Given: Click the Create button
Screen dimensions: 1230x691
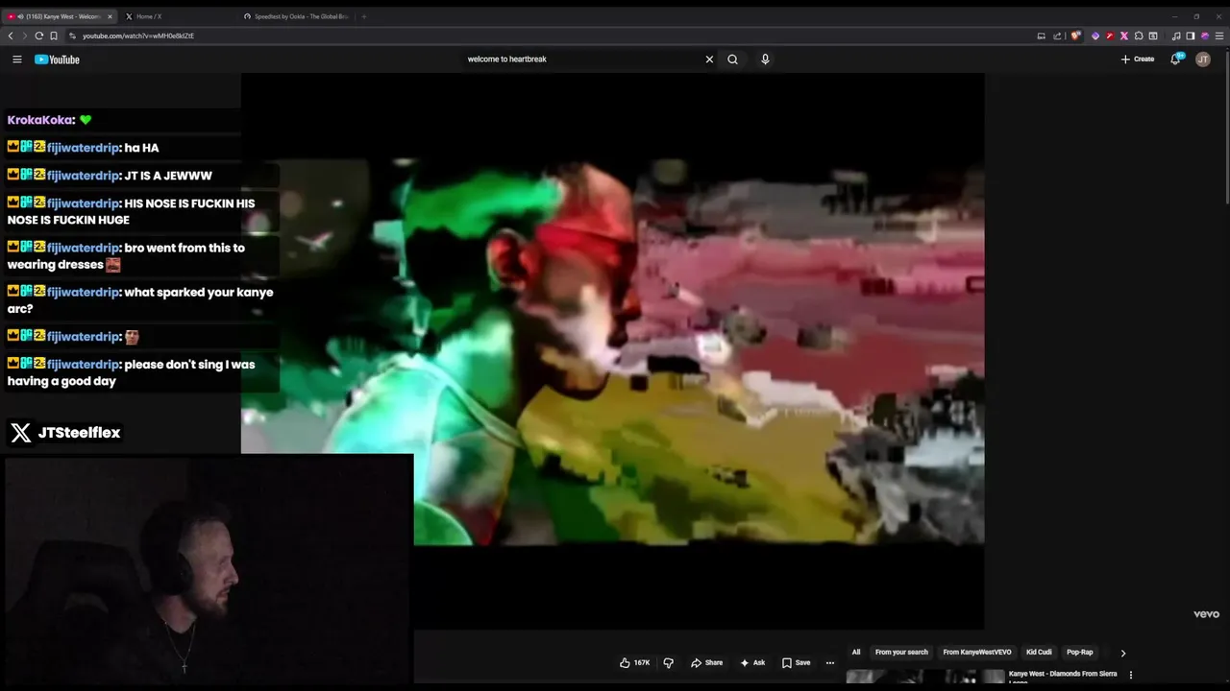Looking at the screenshot, I should point(1138,60).
